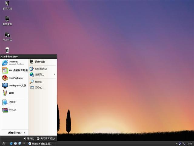Click 关闭计算机(U) shut down button
This screenshot has width=194, height=146.
pos(46,138)
